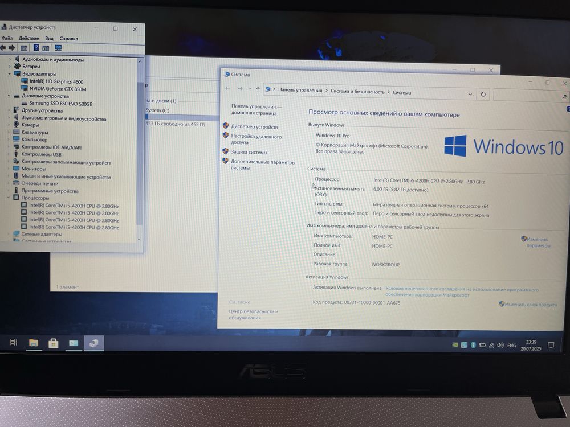Click the Мониторы category icon
The image size is (570, 427).
click(16, 169)
